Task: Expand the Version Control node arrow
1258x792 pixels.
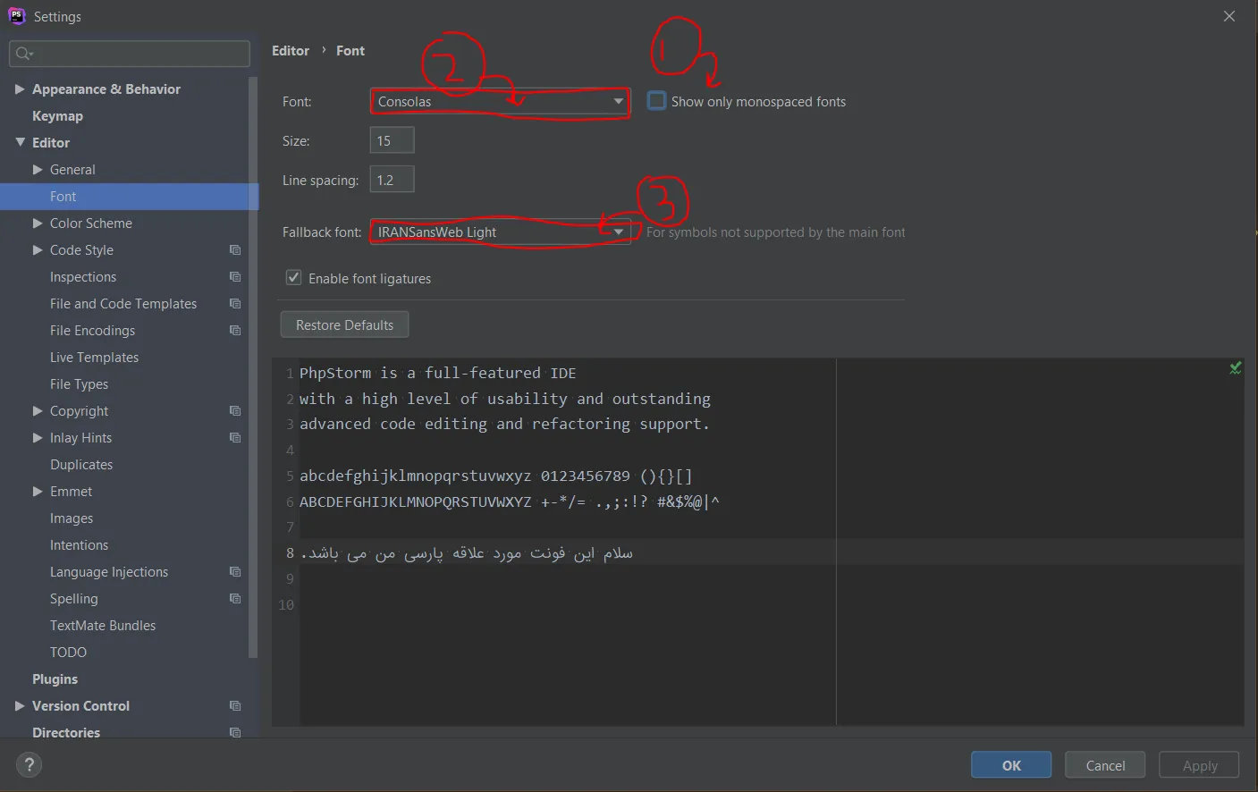Action: (x=20, y=706)
